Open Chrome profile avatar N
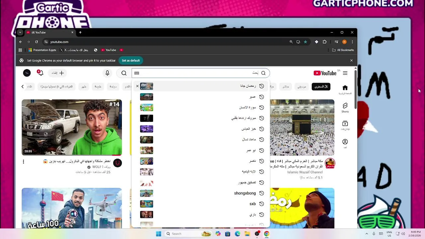The height and width of the screenshot is (239, 425). tap(344, 42)
